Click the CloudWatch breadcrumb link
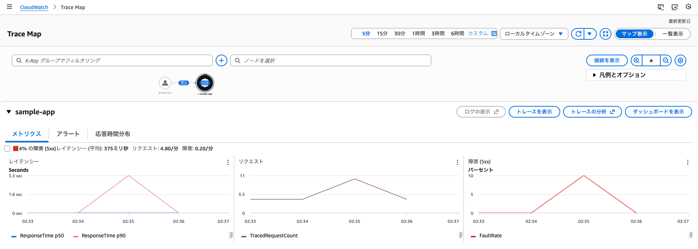 tap(34, 7)
